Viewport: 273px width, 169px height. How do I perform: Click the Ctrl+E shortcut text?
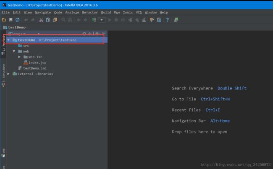[x=213, y=110]
